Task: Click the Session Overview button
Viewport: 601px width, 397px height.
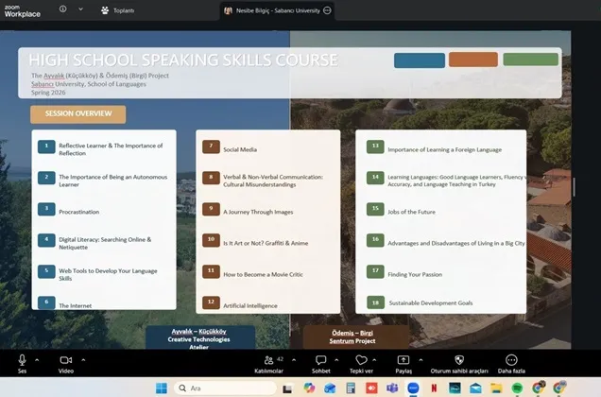Action: (77, 114)
